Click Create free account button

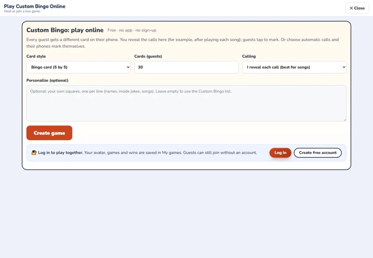click(318, 152)
